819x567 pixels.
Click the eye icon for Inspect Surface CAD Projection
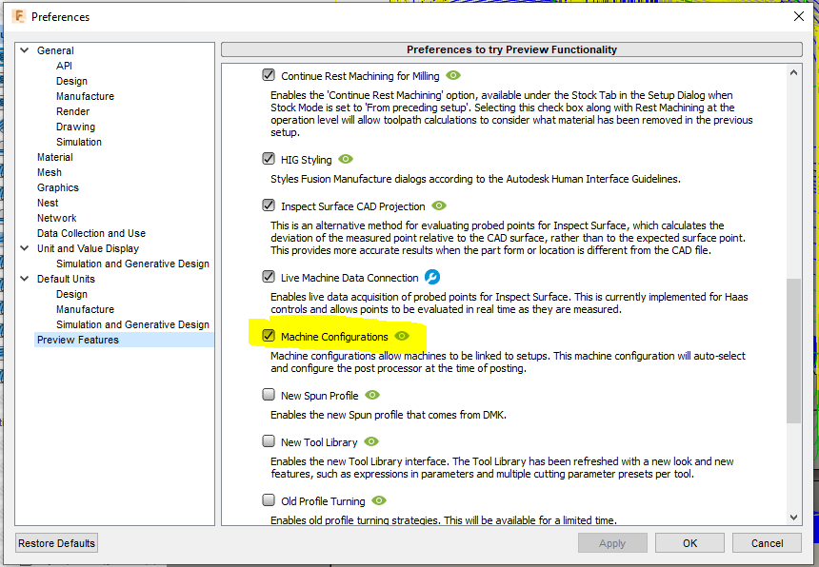pyautogui.click(x=438, y=205)
